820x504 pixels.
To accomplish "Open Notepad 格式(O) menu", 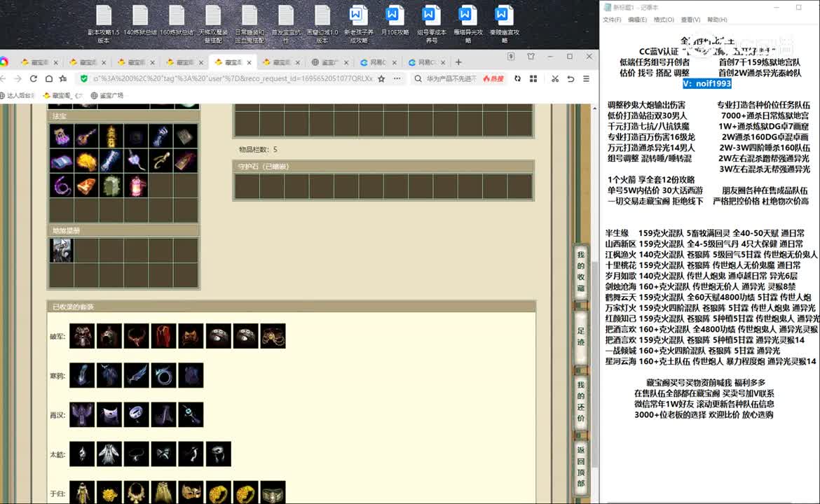I will 664,20.
